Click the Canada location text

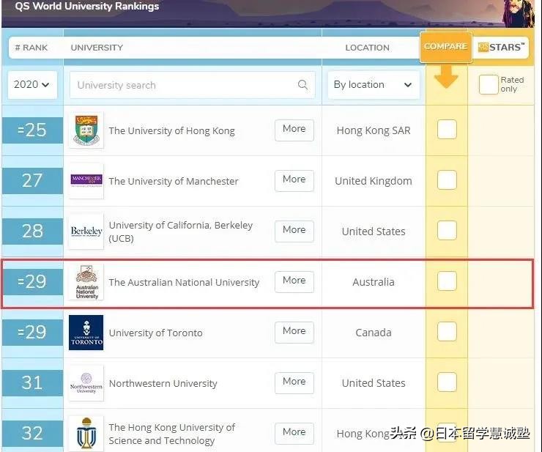pos(374,333)
